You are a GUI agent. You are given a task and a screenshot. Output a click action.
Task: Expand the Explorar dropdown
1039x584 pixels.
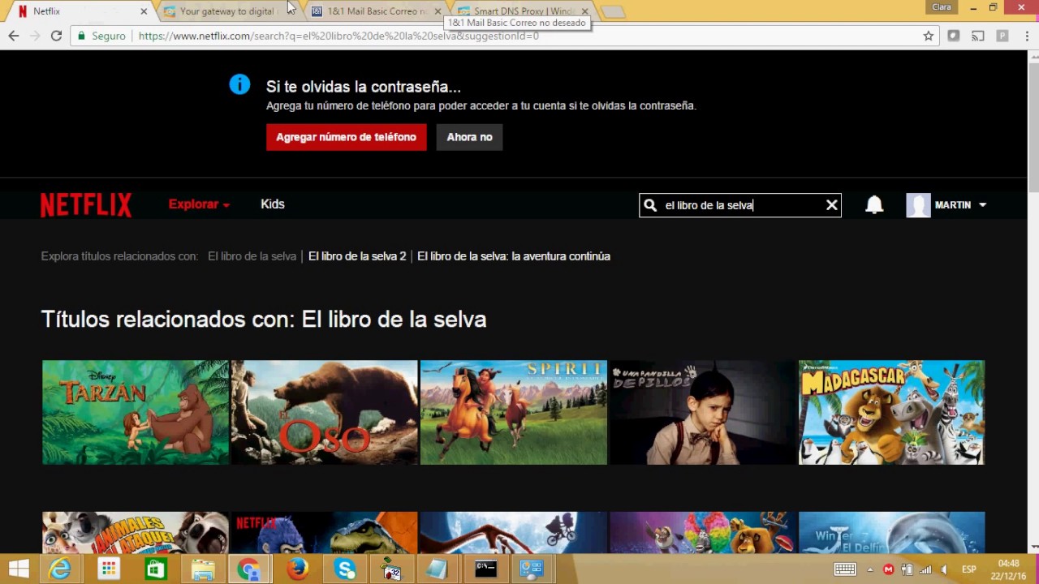click(199, 204)
